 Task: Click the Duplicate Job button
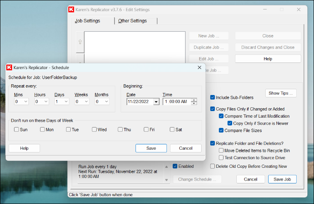click(x=209, y=47)
